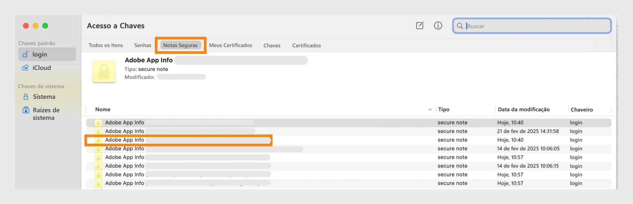Sort by Data da modificação column
The image size is (633, 204).
[x=524, y=109]
